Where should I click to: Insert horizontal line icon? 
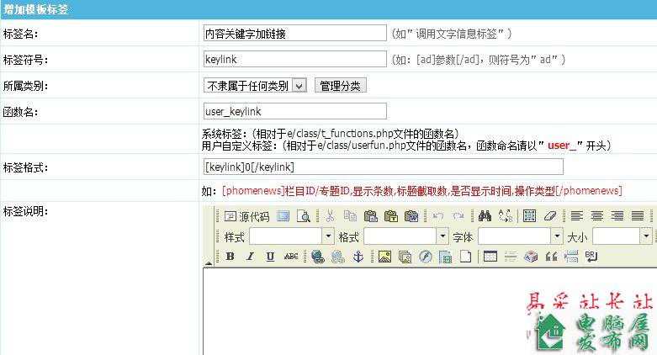coord(511,256)
